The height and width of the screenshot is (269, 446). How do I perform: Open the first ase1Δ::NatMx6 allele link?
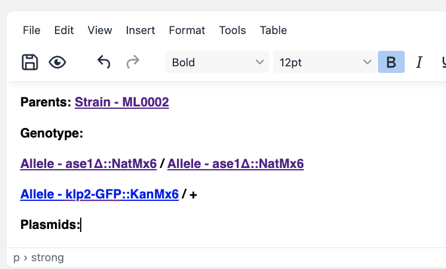click(88, 163)
